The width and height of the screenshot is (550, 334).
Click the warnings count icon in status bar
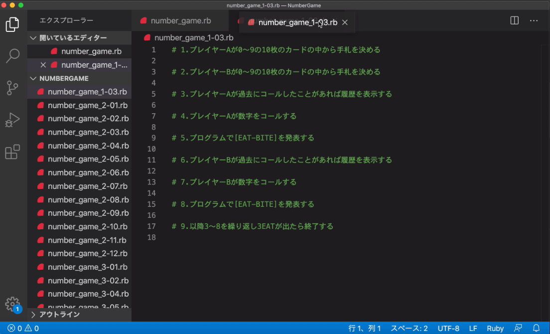pos(28,329)
